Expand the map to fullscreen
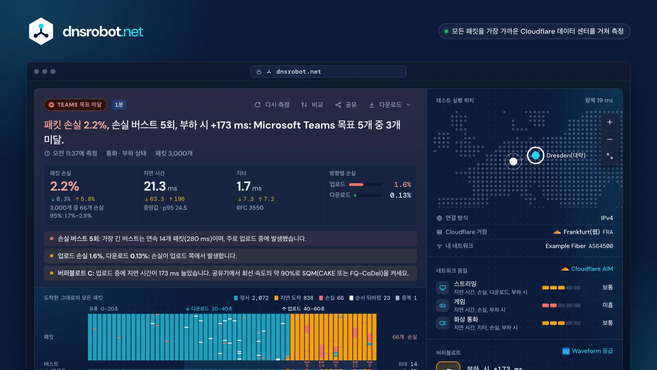The height and width of the screenshot is (370, 657). click(x=610, y=156)
